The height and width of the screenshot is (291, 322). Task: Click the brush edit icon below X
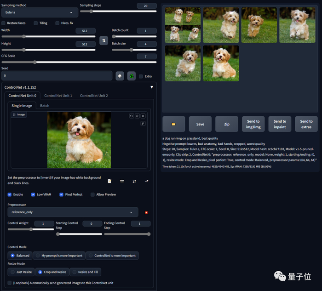pos(143,123)
